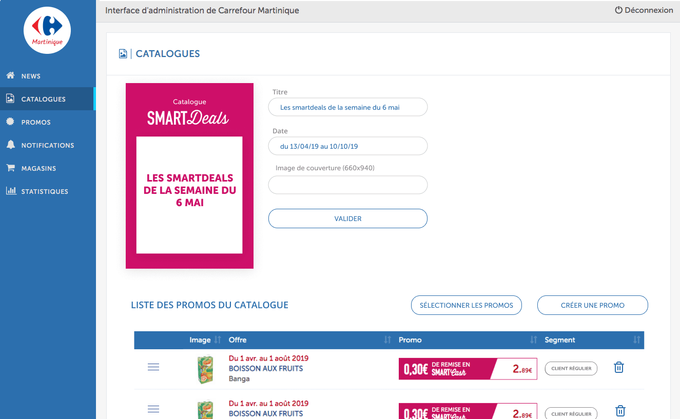This screenshot has width=680, height=419.
Task: Click the catalogue image icon beside page heading
Action: 123,54
